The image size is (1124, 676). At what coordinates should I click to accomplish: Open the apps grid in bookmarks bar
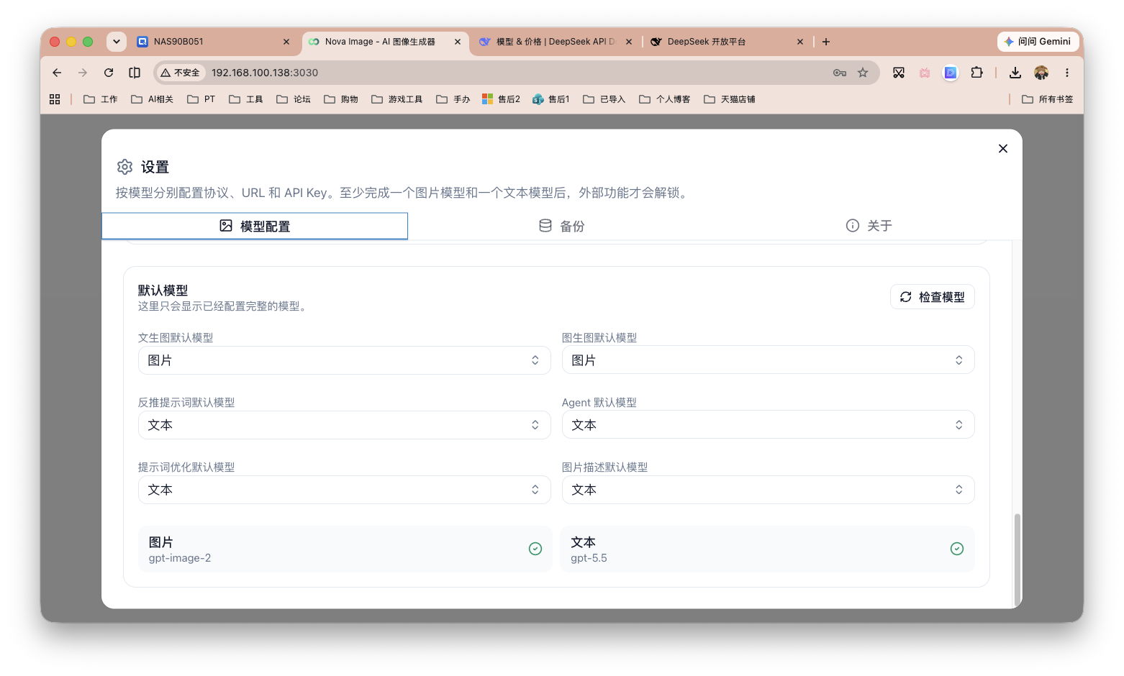pyautogui.click(x=55, y=99)
